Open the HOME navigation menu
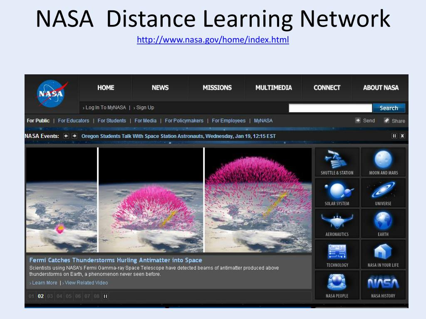The width and height of the screenshot is (426, 319). click(106, 88)
